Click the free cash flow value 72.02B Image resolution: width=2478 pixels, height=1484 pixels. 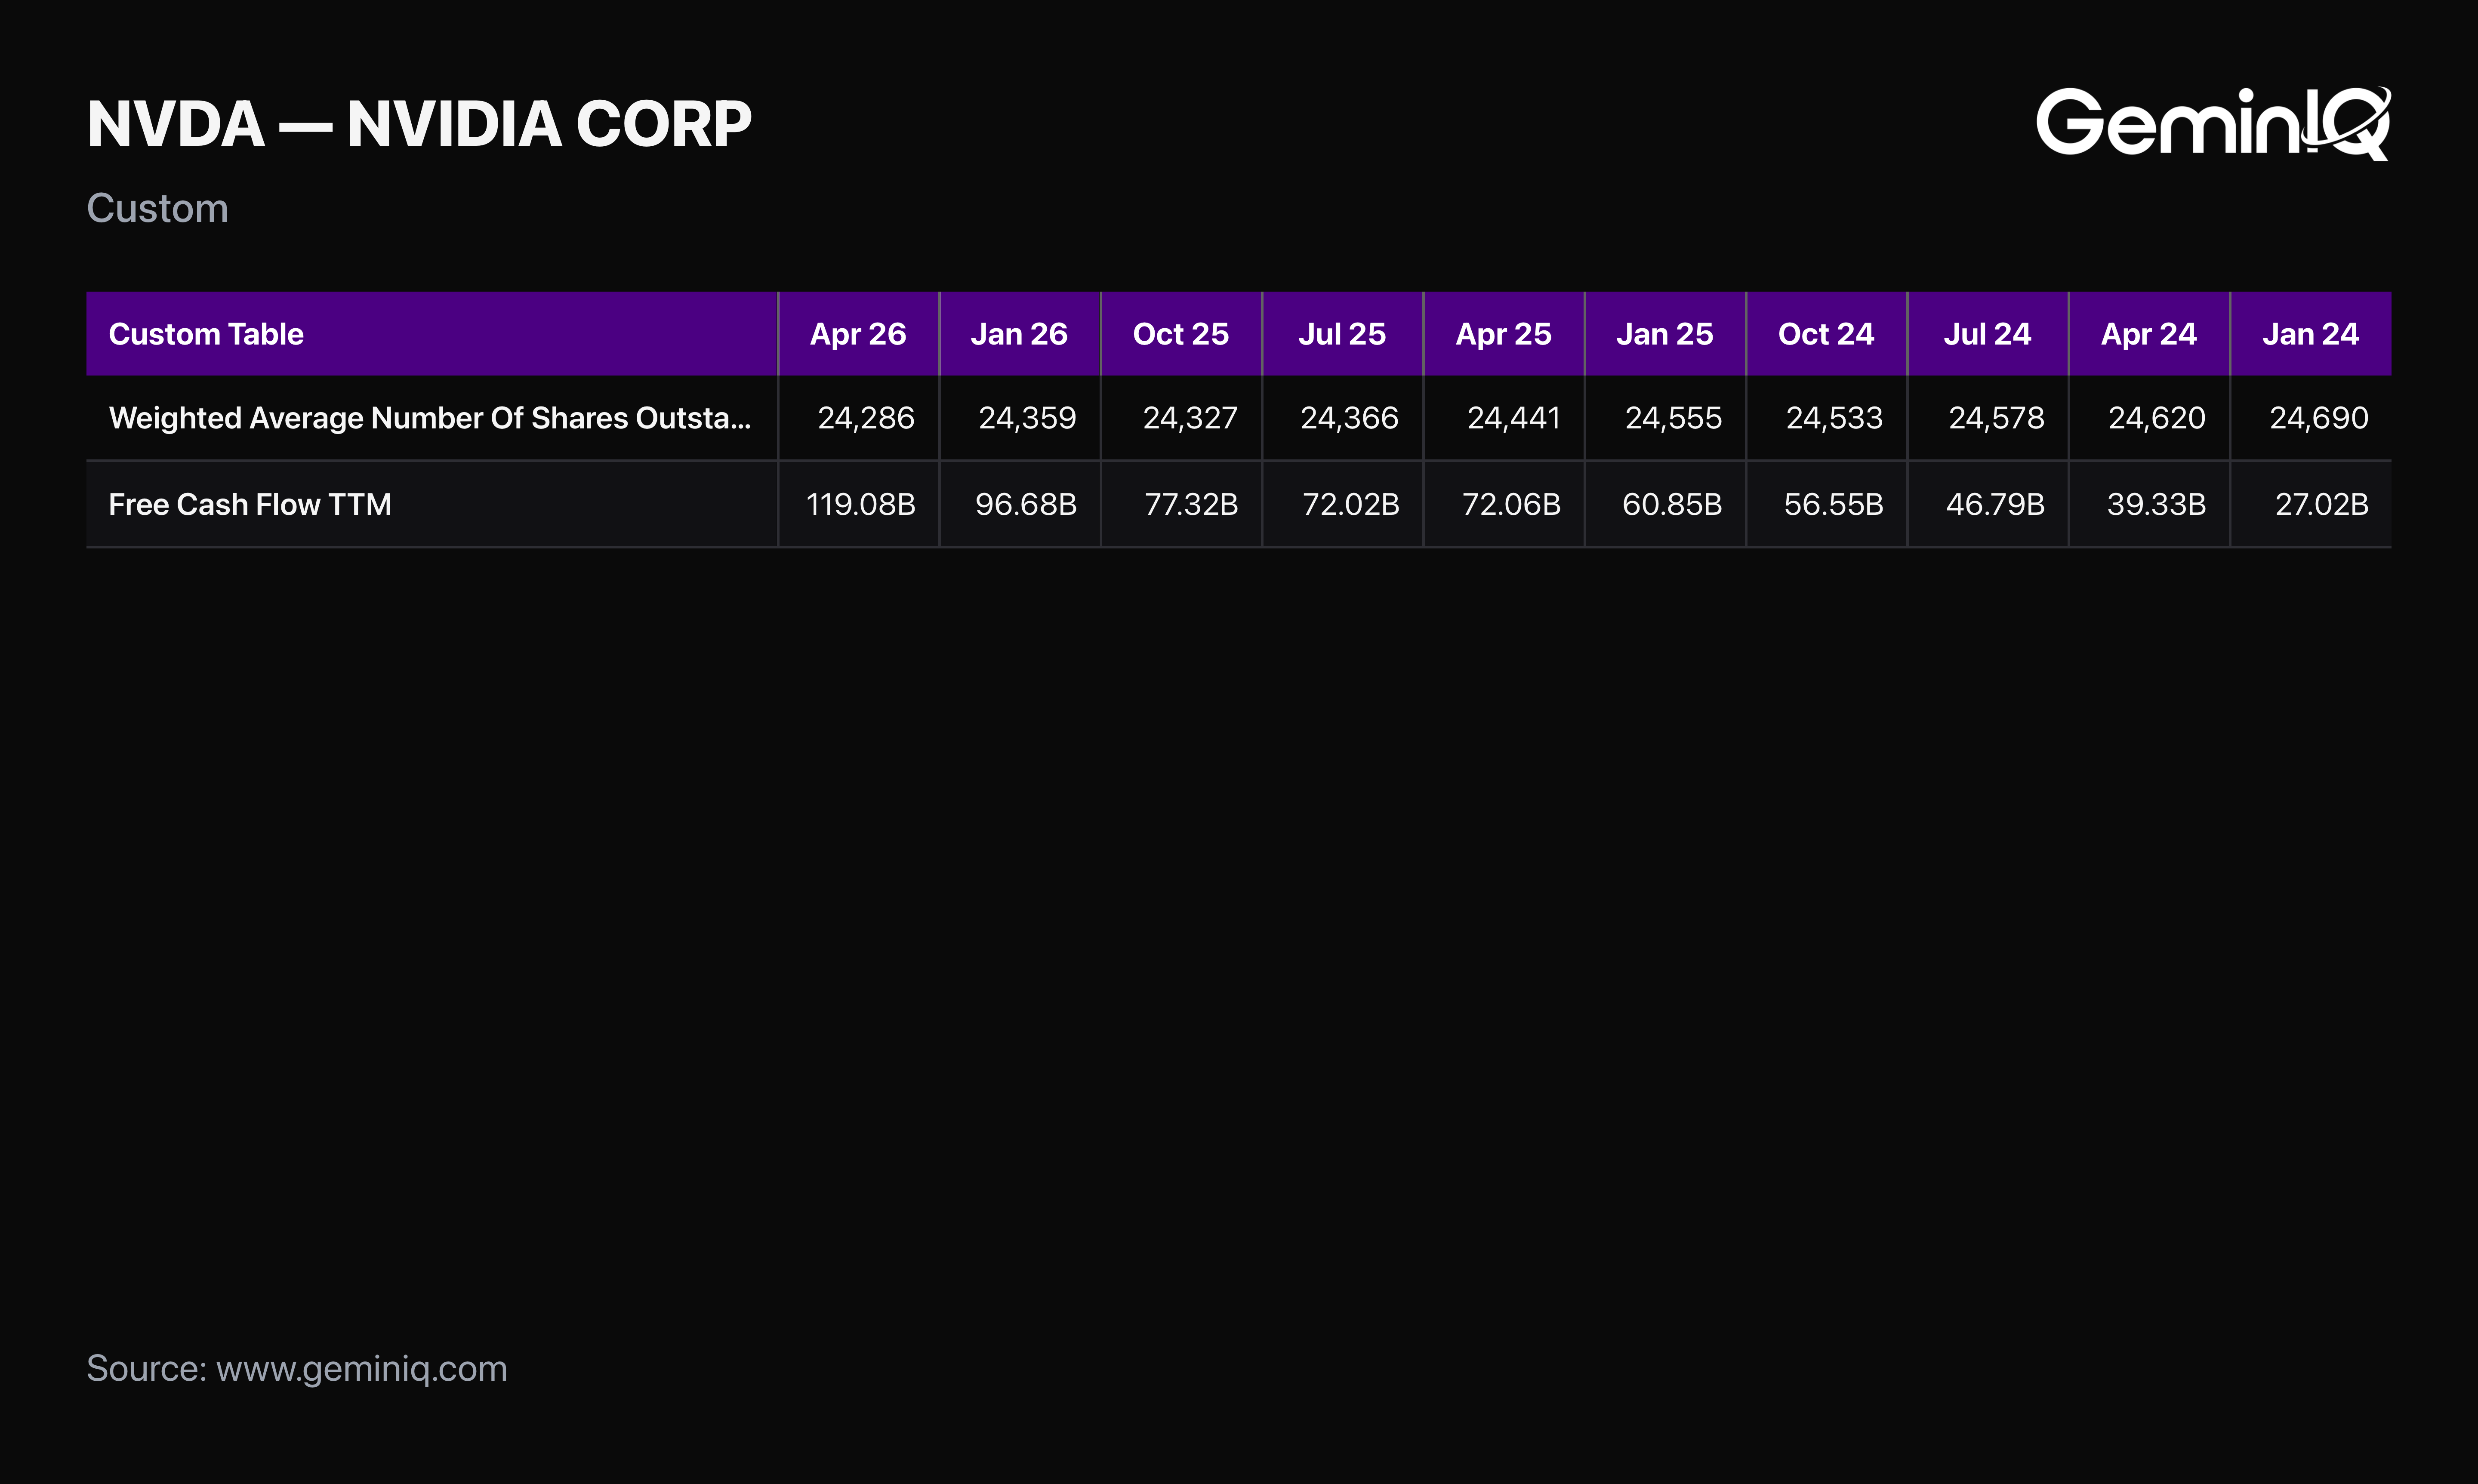click(1351, 504)
